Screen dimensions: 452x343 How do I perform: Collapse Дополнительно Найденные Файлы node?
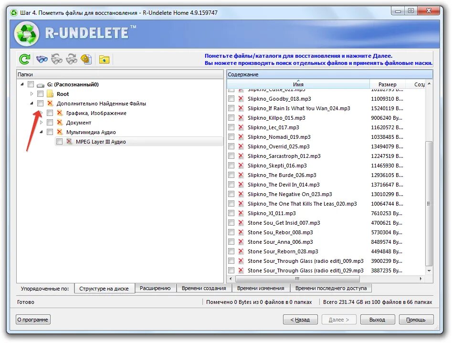32,103
